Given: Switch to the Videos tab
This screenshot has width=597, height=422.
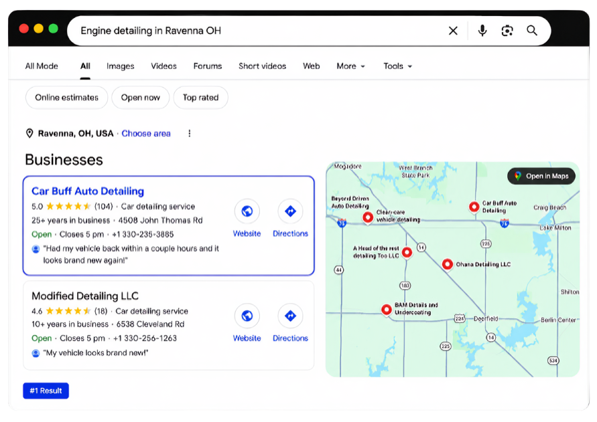Looking at the screenshot, I should point(163,66).
